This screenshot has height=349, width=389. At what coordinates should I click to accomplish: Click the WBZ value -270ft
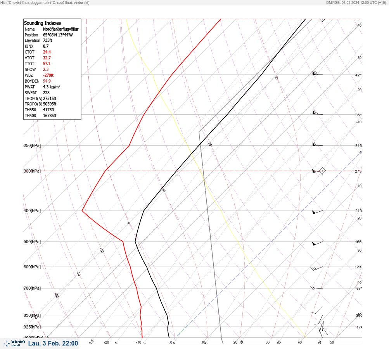click(48, 75)
